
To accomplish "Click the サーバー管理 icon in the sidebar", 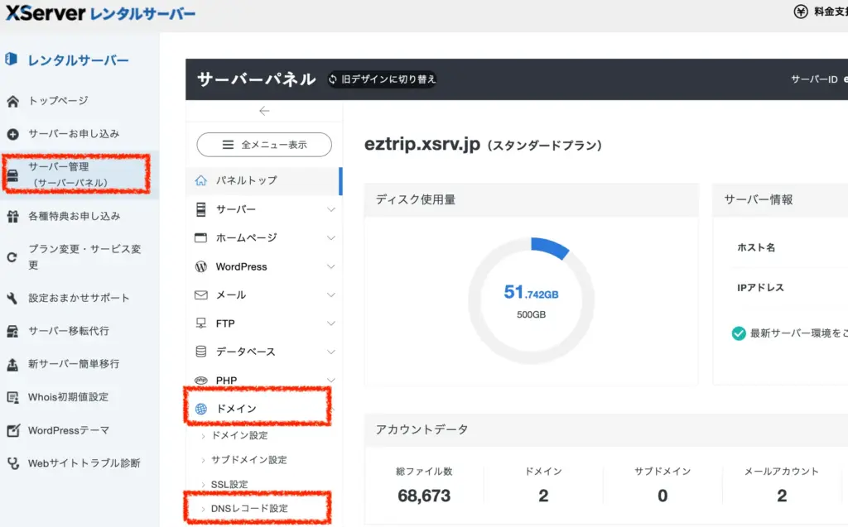I will pos(13,173).
